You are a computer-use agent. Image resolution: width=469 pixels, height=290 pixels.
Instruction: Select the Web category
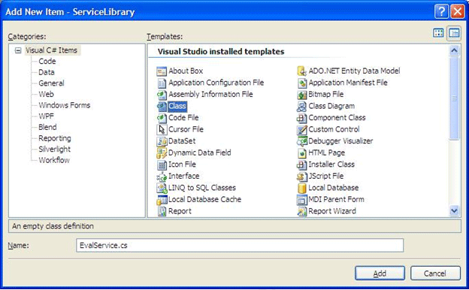[46, 94]
